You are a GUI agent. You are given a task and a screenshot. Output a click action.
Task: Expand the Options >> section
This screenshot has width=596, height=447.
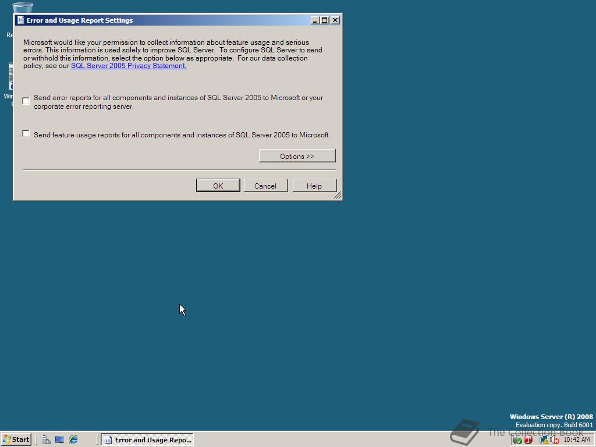(297, 156)
